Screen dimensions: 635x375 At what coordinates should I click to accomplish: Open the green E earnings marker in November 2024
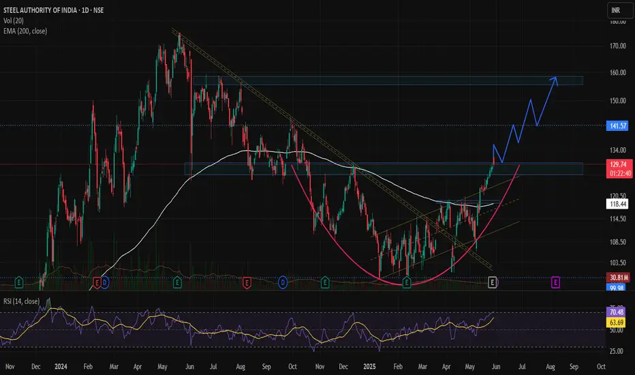(325, 282)
